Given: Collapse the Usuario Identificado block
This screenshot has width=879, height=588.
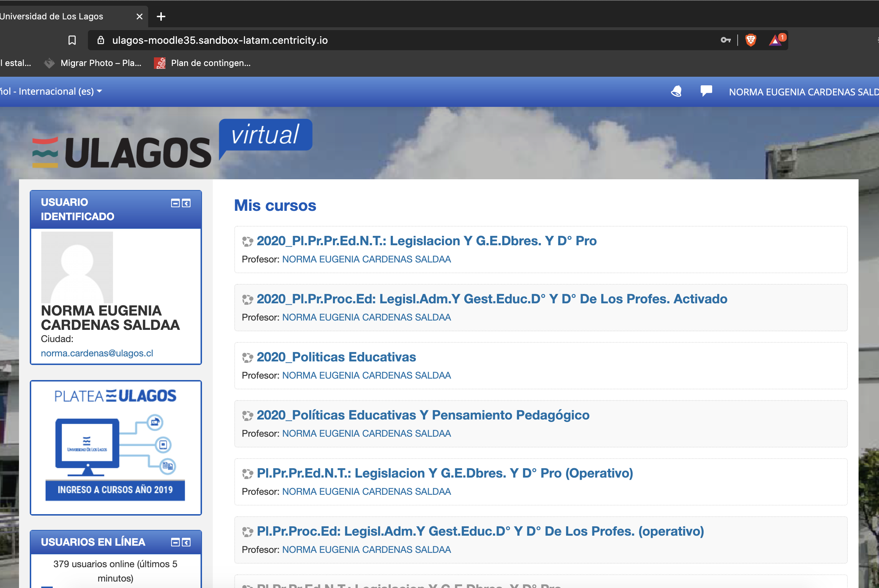Looking at the screenshot, I should pyautogui.click(x=175, y=203).
